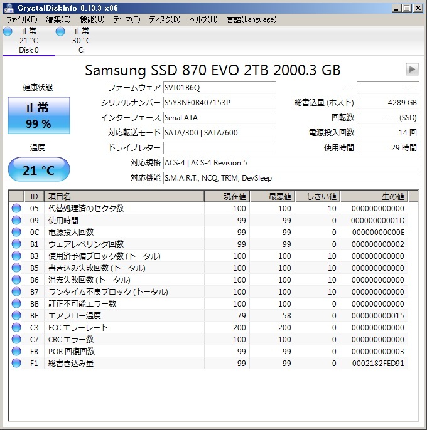Click status icon of ECC error rate row
The width and height of the screenshot is (427, 430).
(x=16, y=328)
